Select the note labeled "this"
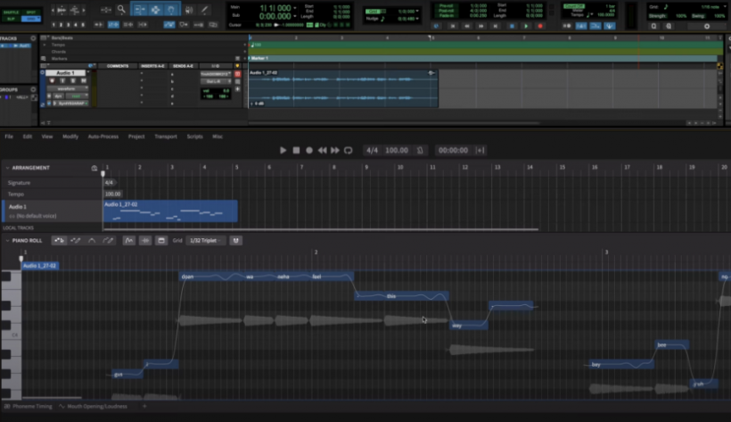731x422 pixels. click(402, 296)
